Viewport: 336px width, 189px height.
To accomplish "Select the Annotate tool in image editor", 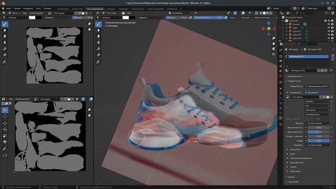I will [x=5, y=62].
